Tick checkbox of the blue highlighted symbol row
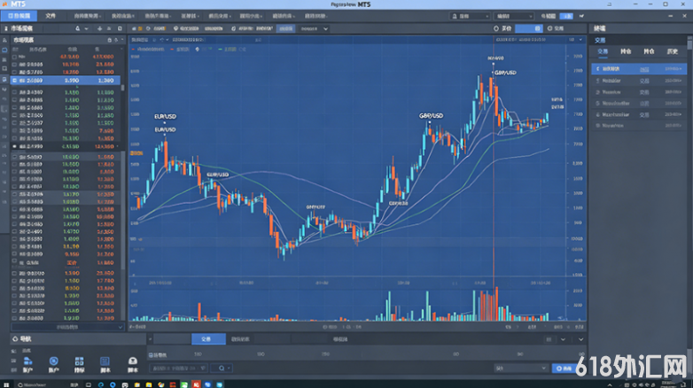The width and height of the screenshot is (693, 388). pos(14,81)
